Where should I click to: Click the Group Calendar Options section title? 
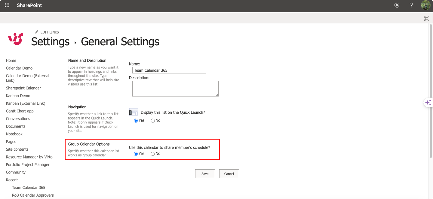coord(89,144)
